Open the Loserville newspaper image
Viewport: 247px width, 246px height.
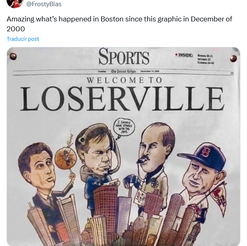(x=123, y=146)
